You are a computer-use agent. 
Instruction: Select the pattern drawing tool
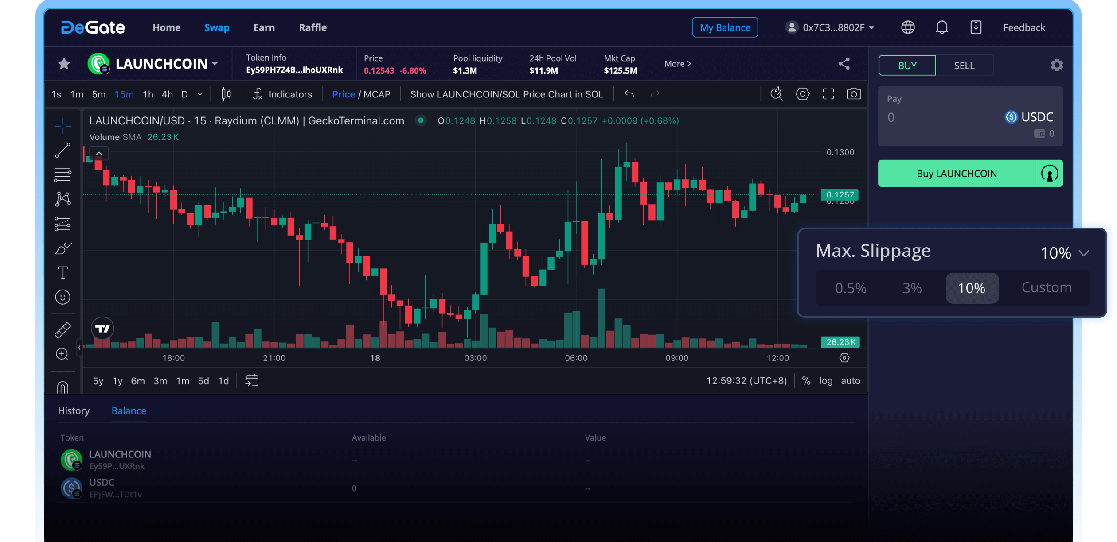click(x=63, y=199)
